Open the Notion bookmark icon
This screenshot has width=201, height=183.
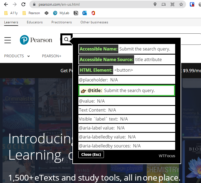pos(76,13)
